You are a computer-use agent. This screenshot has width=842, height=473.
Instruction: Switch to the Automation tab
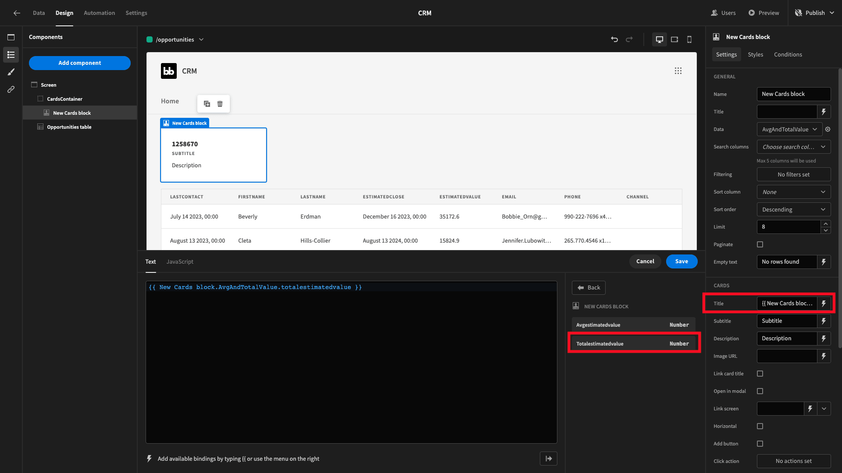[x=100, y=13]
